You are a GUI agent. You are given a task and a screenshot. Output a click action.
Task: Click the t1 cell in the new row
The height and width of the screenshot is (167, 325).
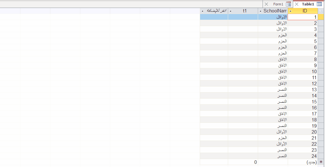(x=243, y=162)
